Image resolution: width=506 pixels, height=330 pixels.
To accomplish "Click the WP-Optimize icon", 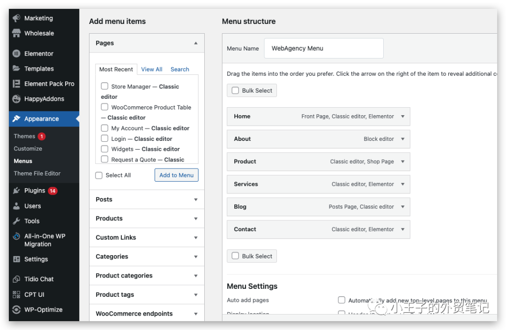I will pos(16,310).
